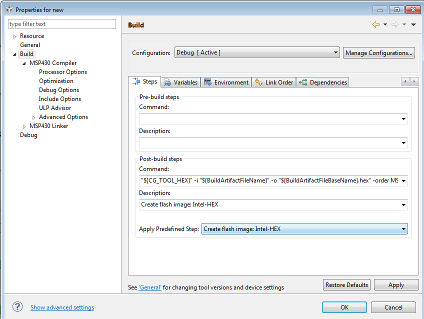The width and height of the screenshot is (424, 319).
Task: Expand the MSP430 Linker node
Action: (24, 126)
